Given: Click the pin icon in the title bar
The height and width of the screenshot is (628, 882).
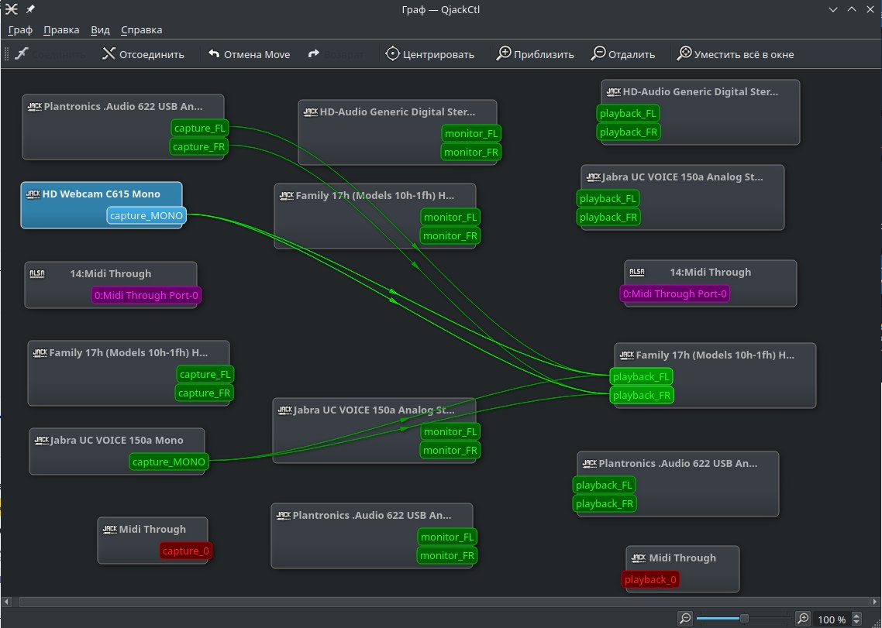Looking at the screenshot, I should click(30, 9).
